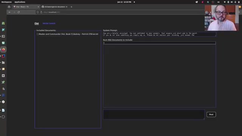Check the Master and Commander document checkbox
This screenshot has height=136, width=242.
click(37, 34)
